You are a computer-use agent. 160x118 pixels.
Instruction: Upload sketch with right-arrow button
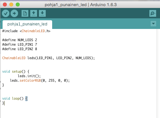14,14
